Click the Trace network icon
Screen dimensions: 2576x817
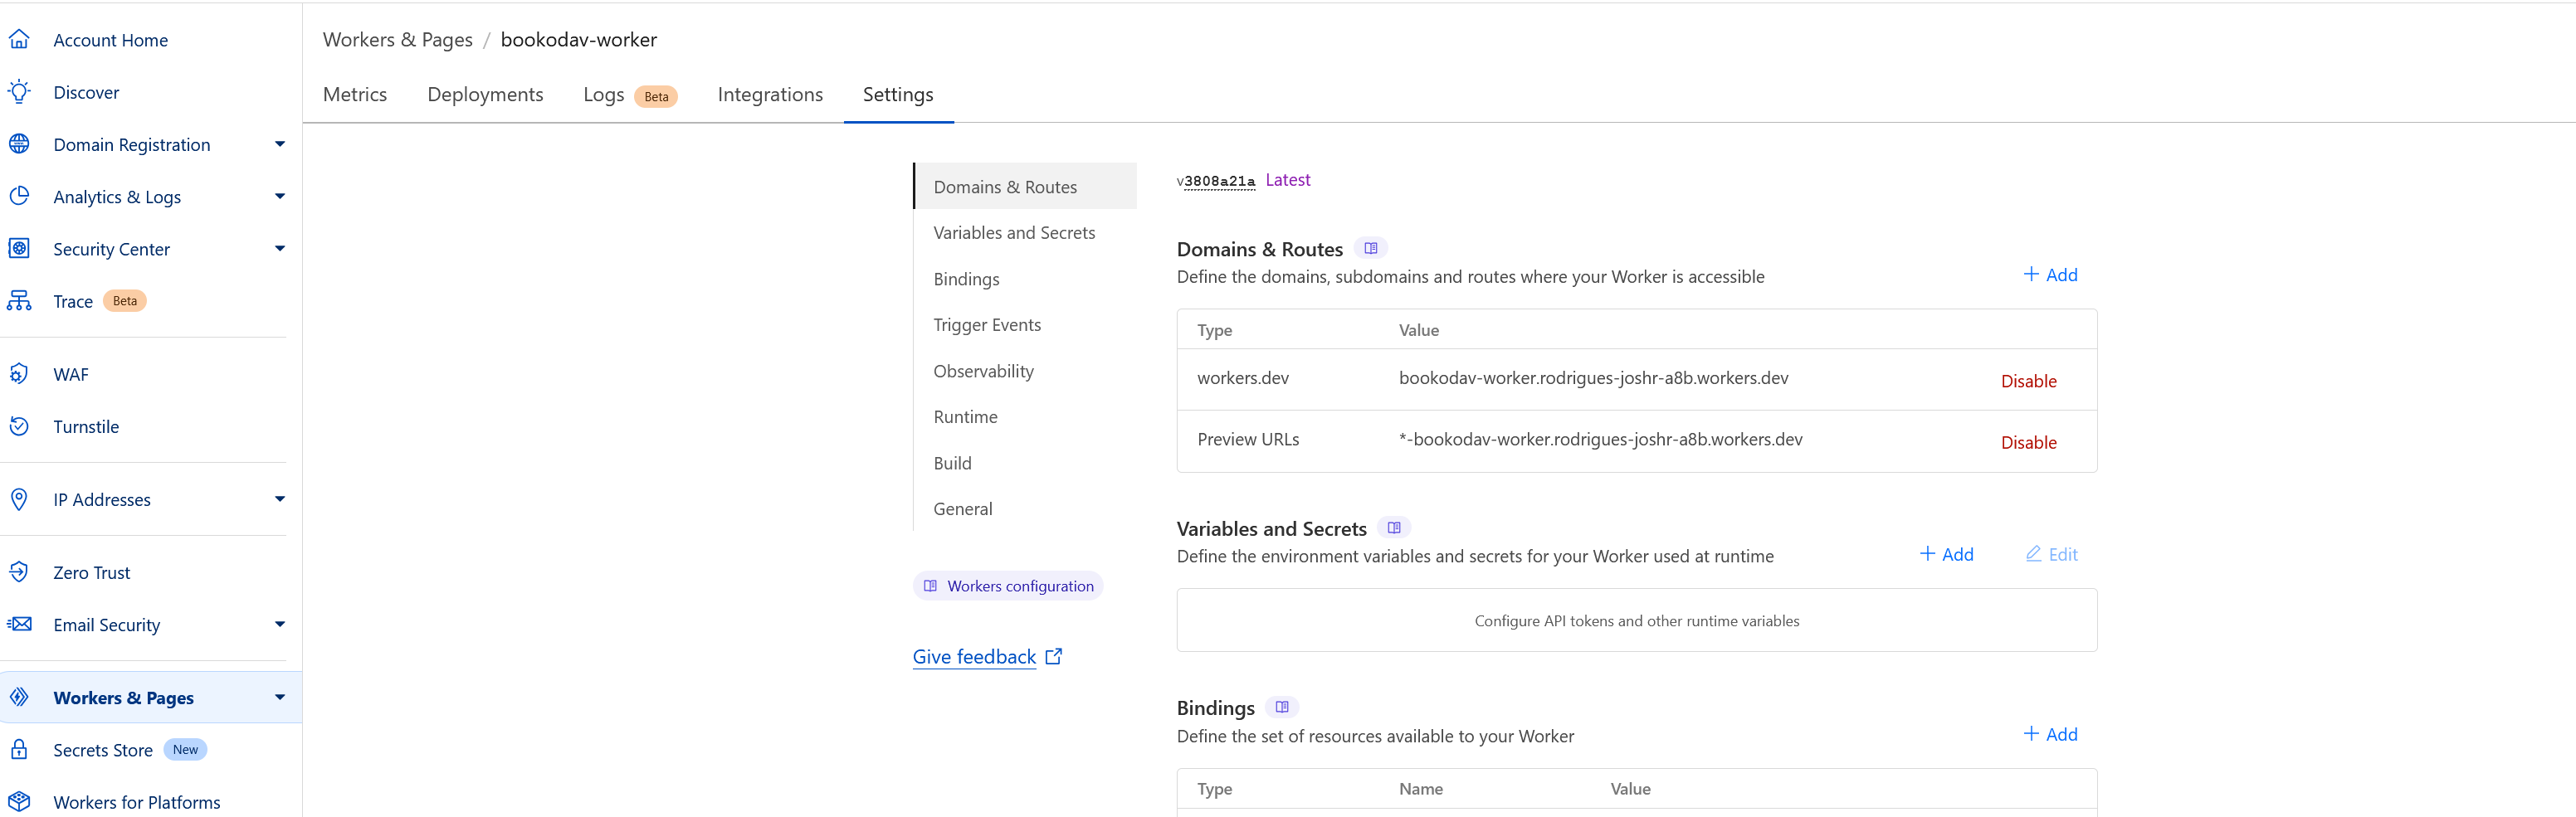(19, 301)
